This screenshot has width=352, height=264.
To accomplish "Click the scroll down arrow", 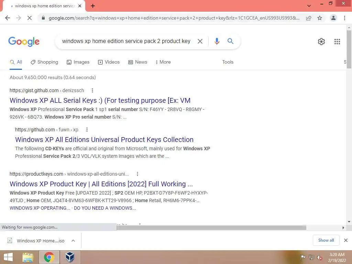I will pos(349,222).
